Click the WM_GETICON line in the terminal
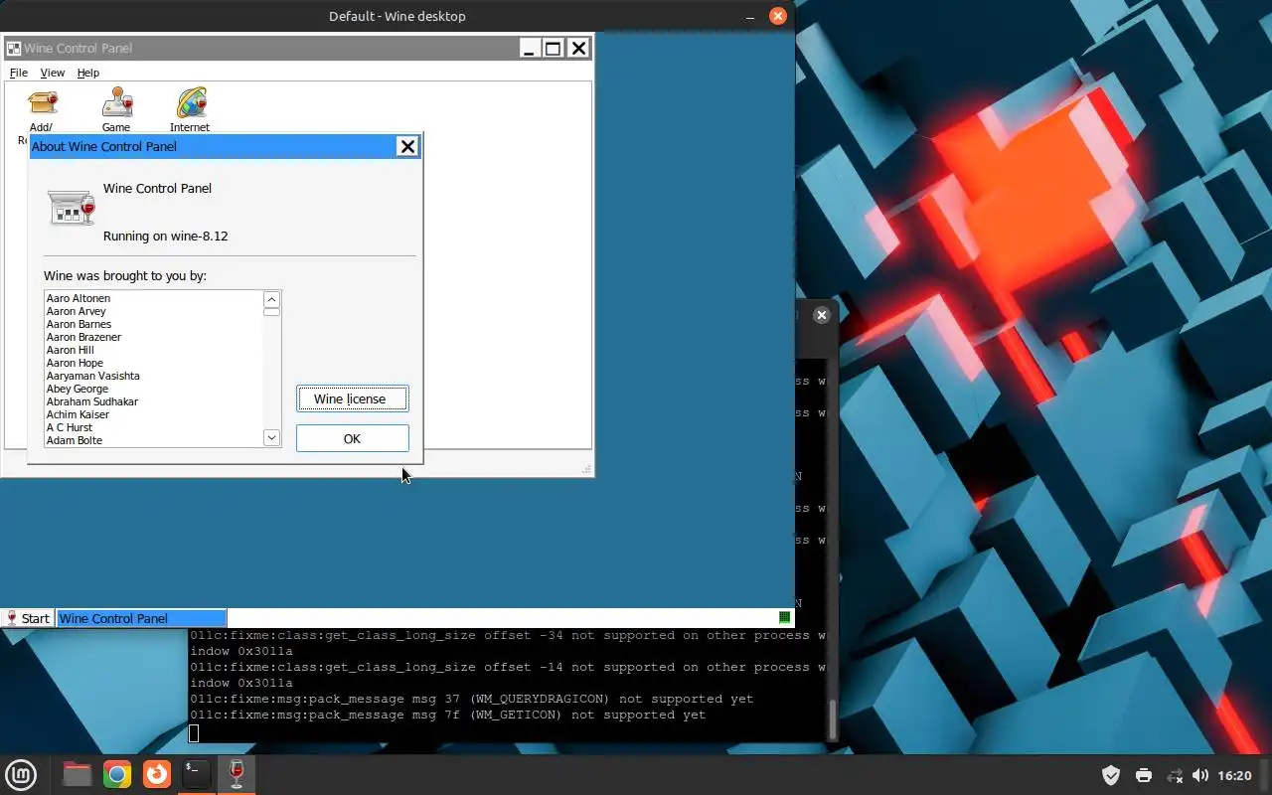 click(448, 715)
